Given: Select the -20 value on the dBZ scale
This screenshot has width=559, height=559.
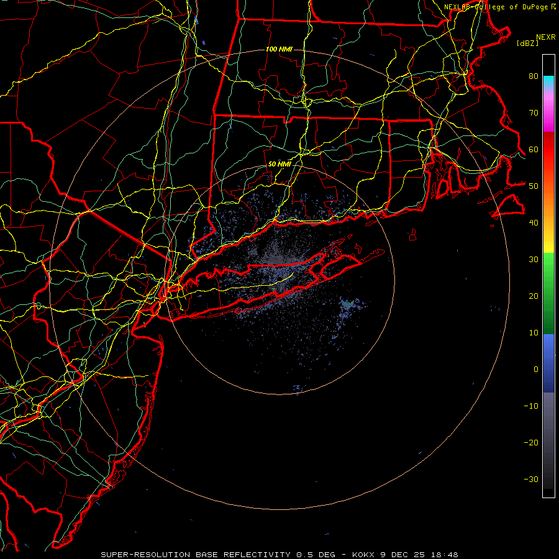Looking at the screenshot, I should [x=531, y=442].
